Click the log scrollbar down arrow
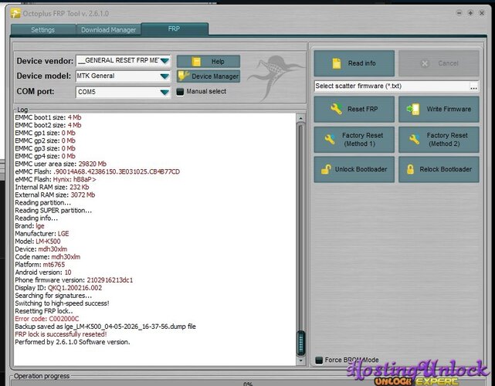 click(x=300, y=360)
